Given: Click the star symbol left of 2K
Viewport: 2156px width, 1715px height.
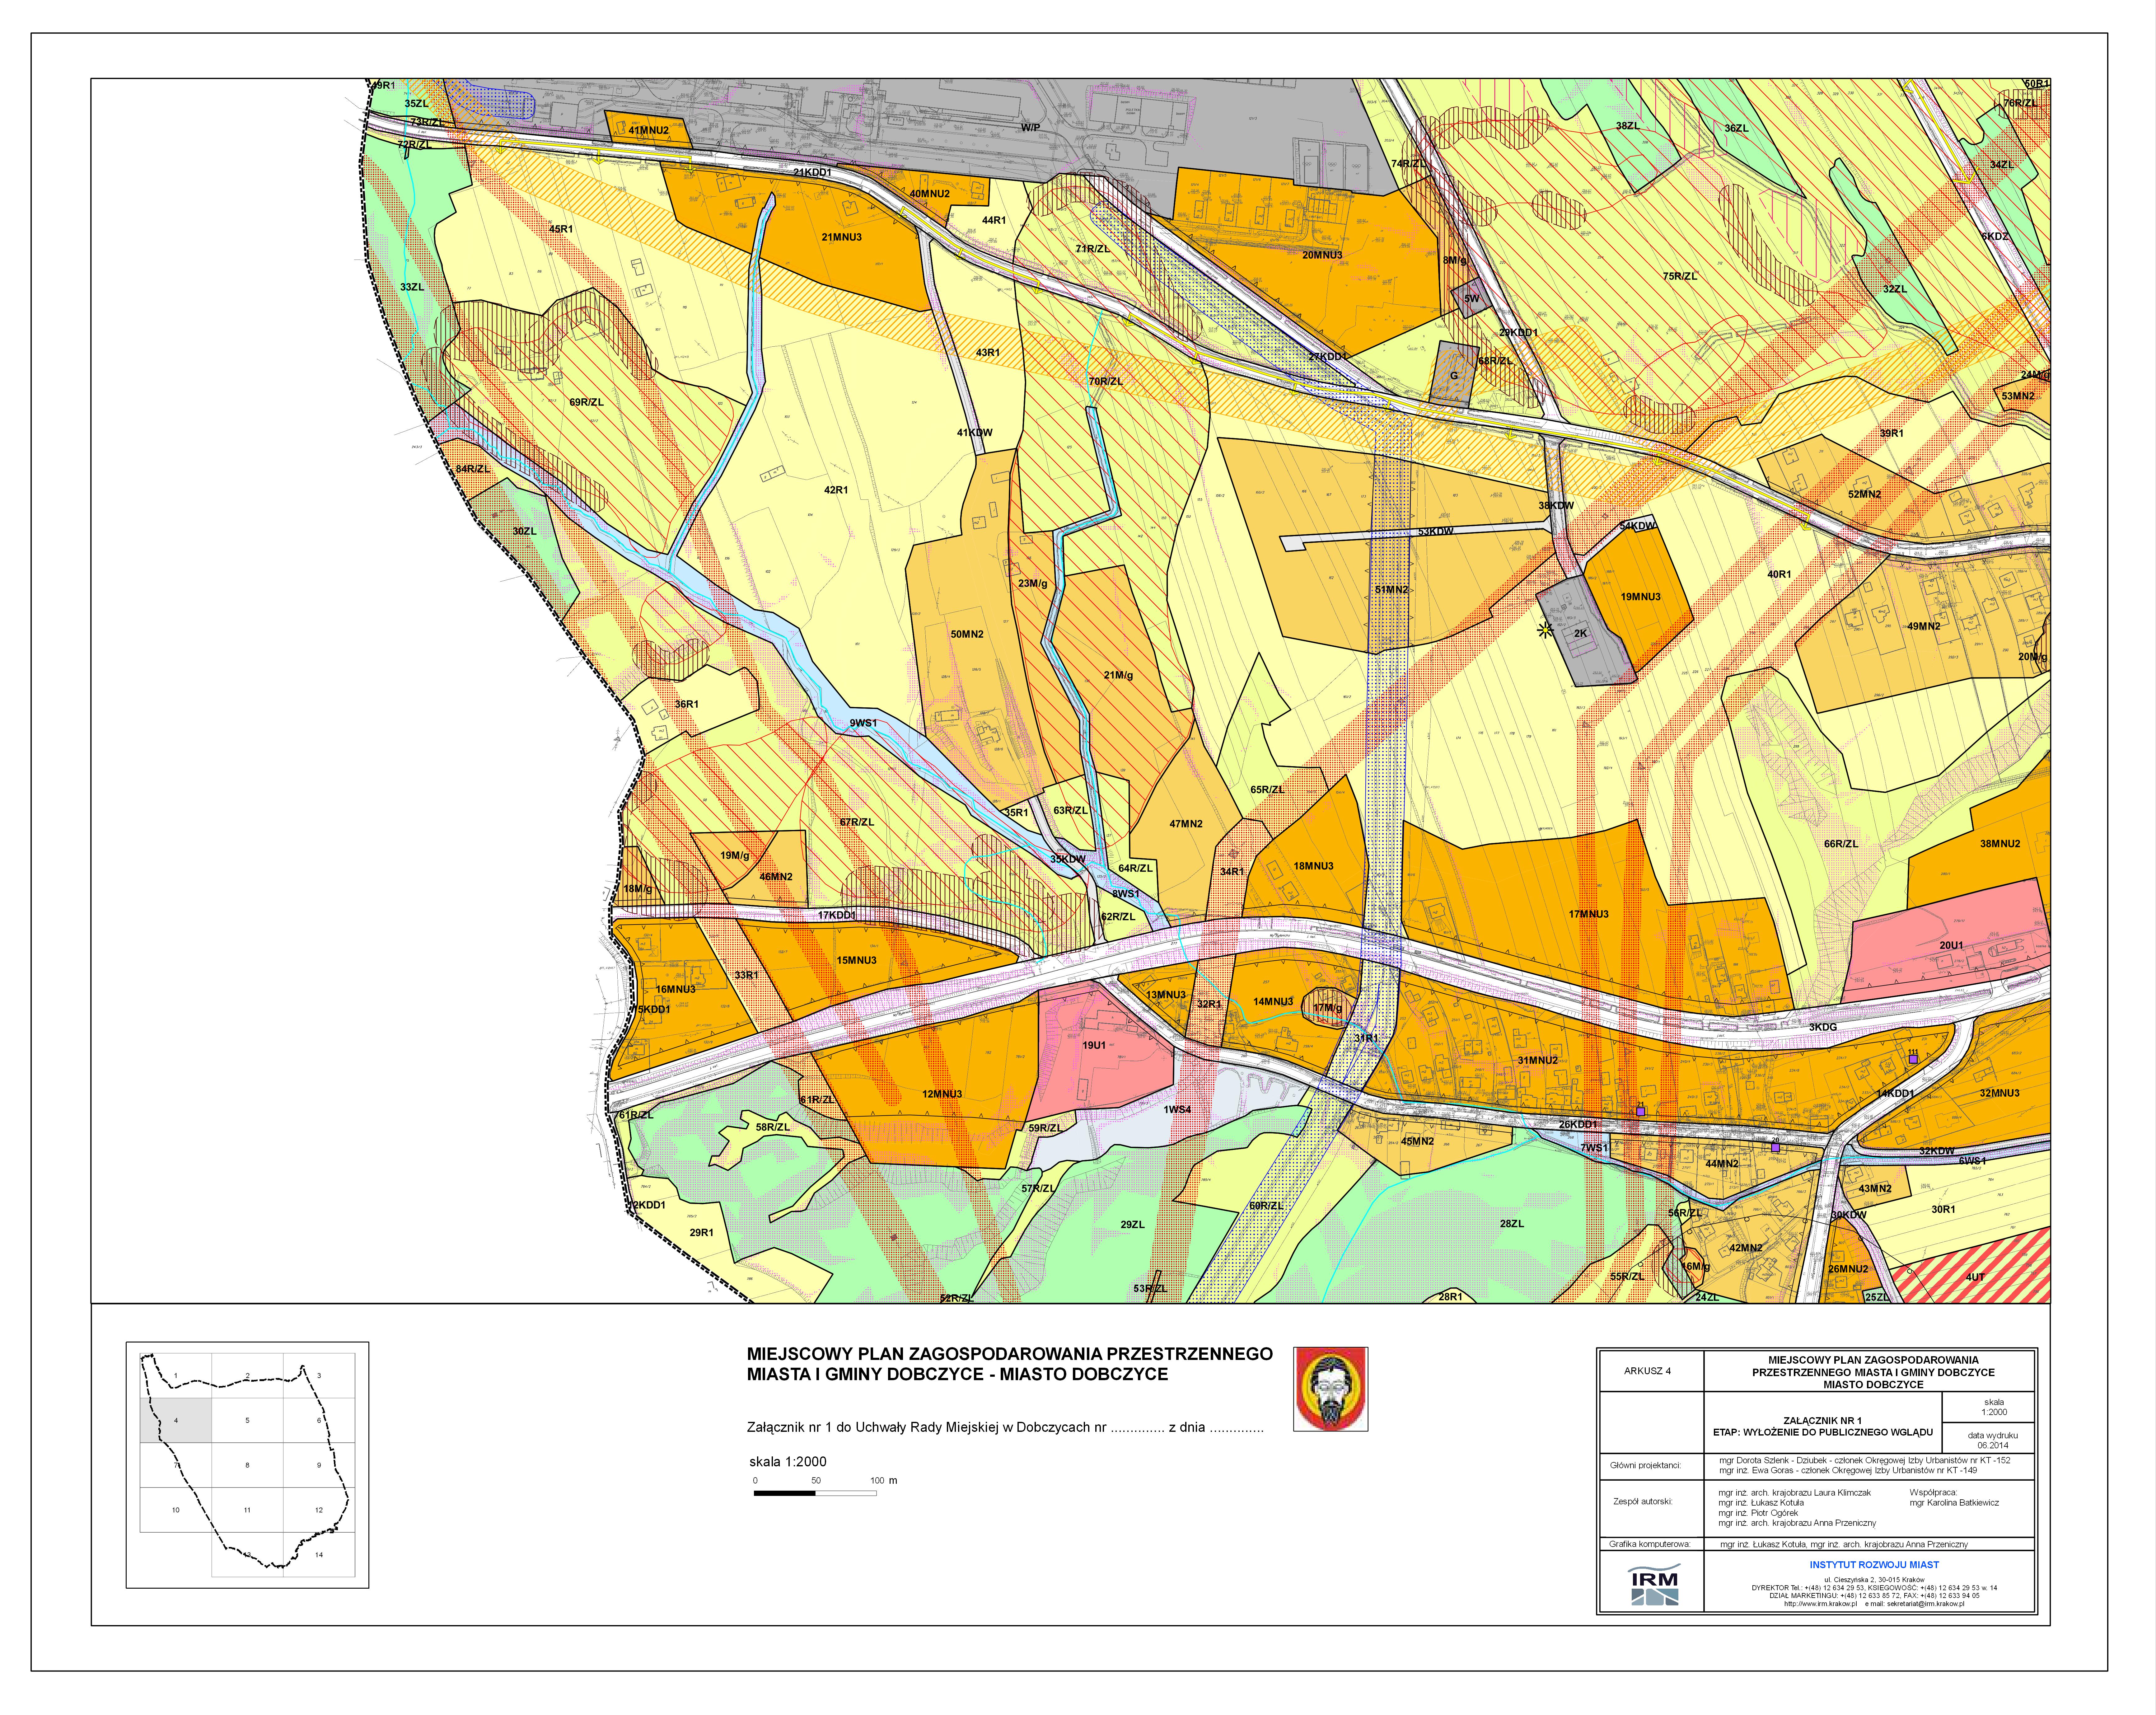Looking at the screenshot, I should point(1545,630).
